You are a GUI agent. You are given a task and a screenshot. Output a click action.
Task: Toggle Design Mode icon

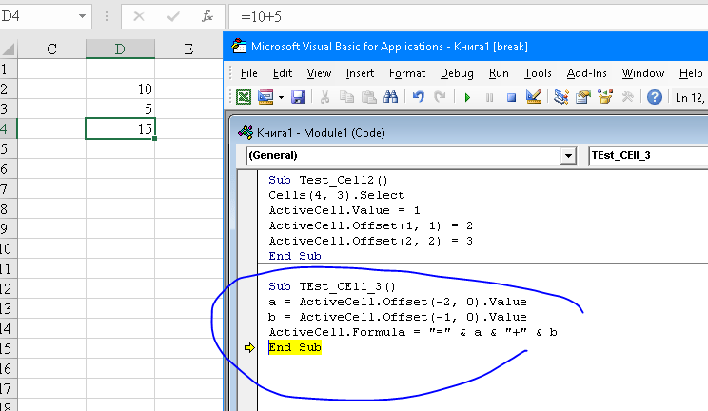click(534, 97)
